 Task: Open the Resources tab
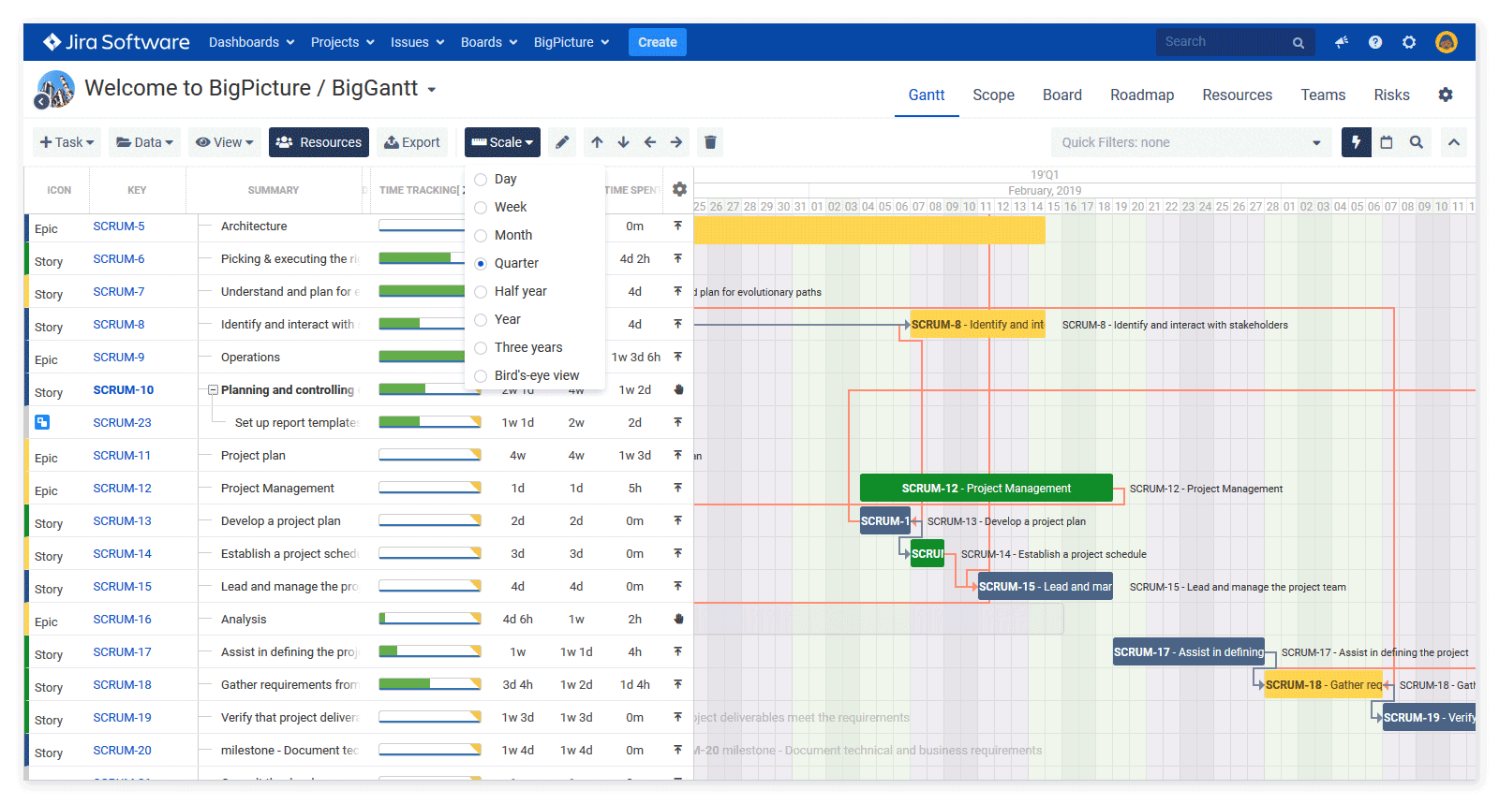[1237, 95]
